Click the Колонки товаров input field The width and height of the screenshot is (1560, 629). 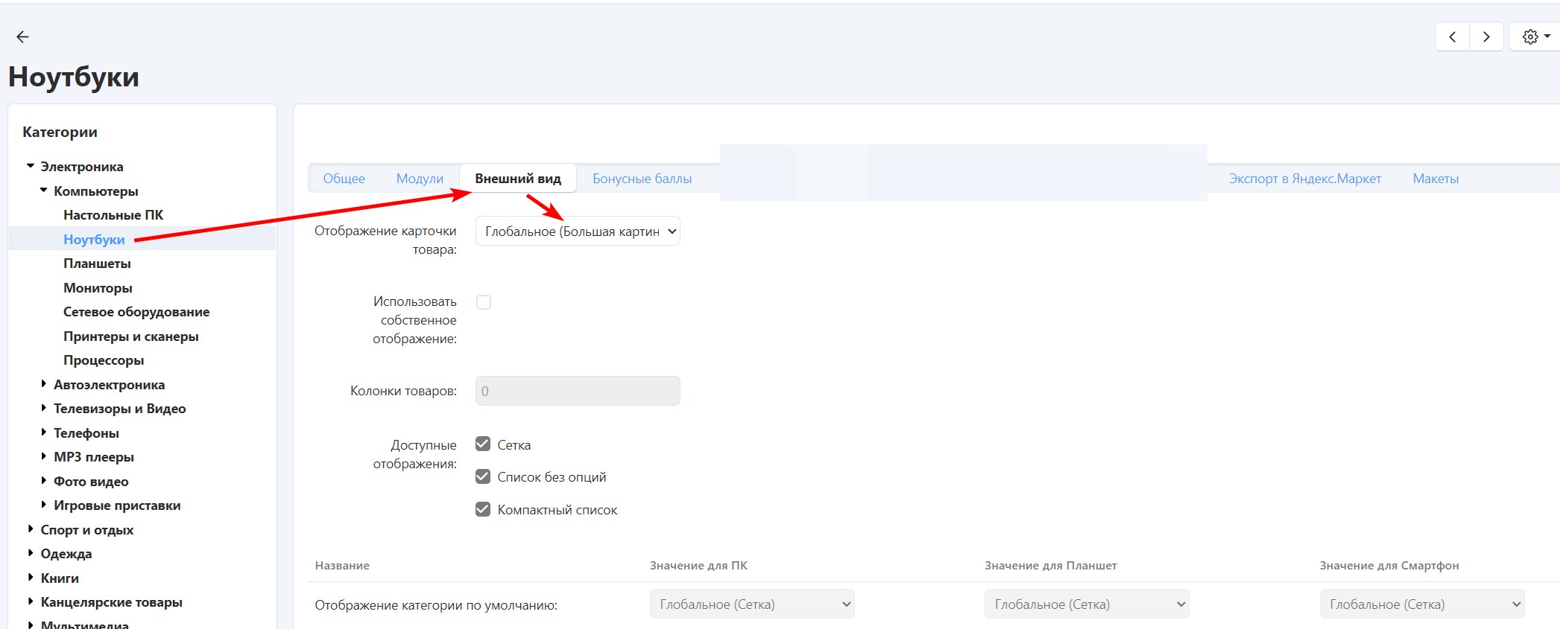point(578,391)
